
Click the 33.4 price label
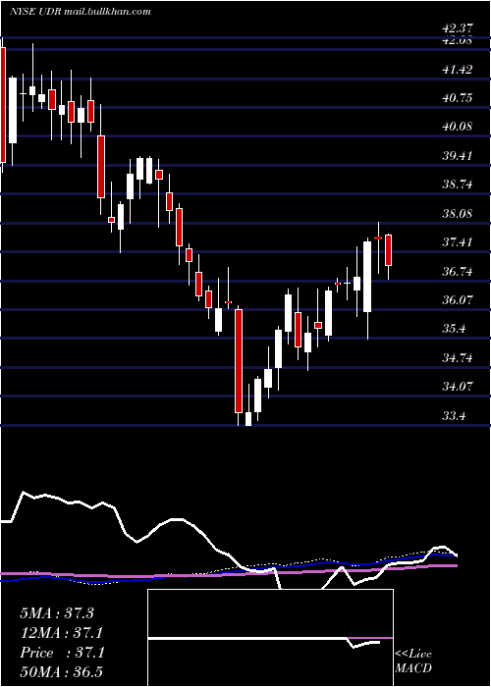(454, 415)
